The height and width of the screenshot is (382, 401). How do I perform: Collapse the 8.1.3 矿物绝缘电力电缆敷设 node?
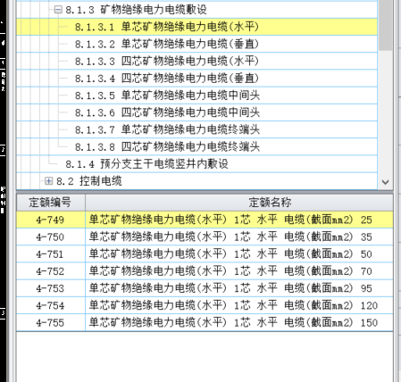(x=58, y=10)
